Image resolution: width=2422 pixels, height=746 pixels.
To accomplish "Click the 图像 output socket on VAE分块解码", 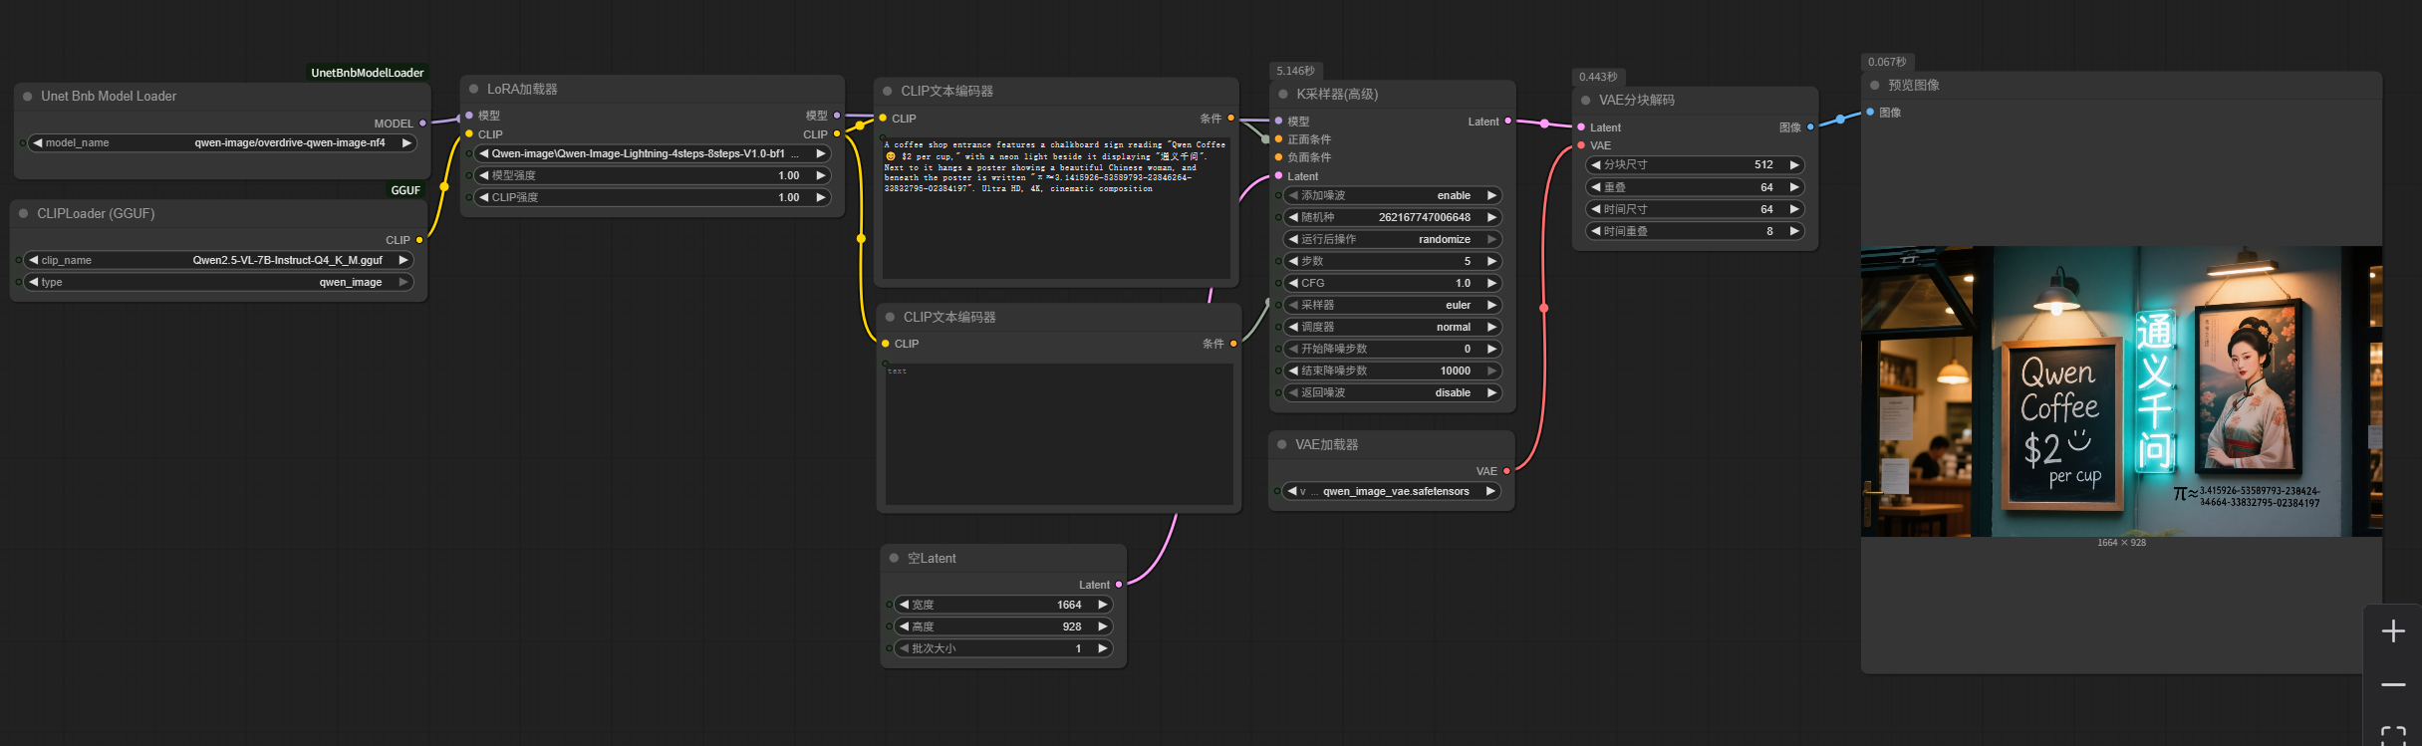I will point(1810,126).
